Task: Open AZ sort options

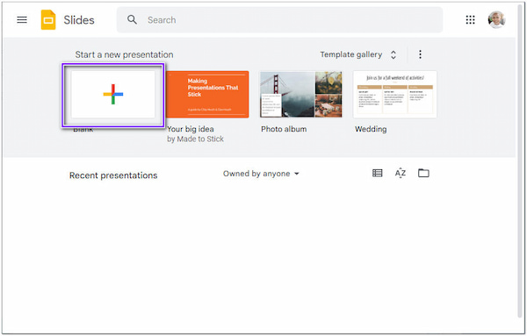Action: [x=401, y=173]
